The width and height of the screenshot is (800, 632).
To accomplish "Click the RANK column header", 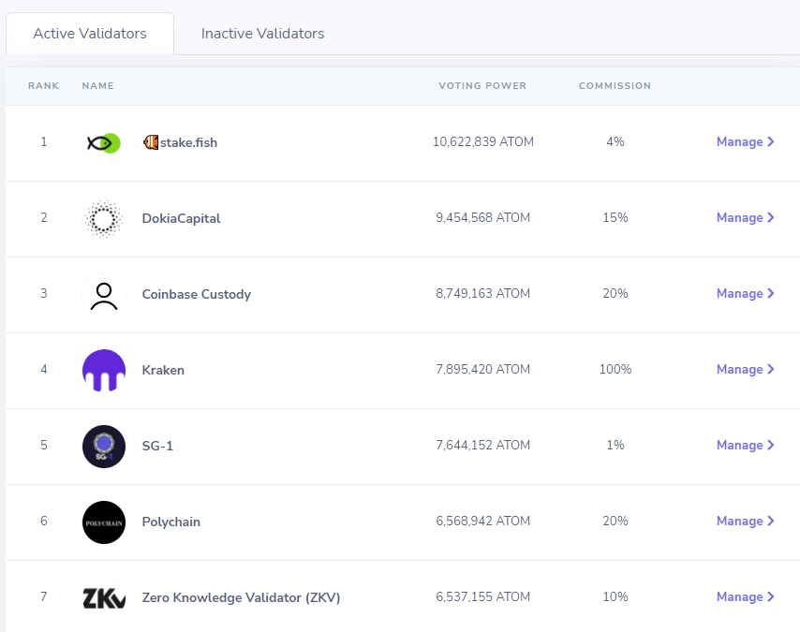I will point(43,85).
